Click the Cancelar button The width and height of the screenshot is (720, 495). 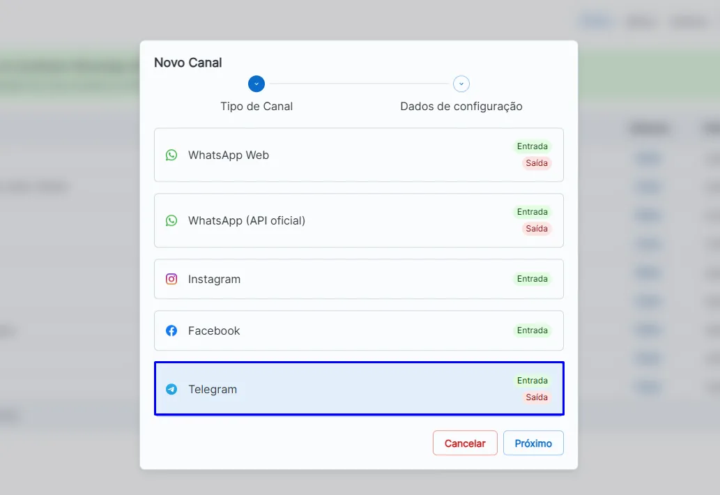click(465, 443)
